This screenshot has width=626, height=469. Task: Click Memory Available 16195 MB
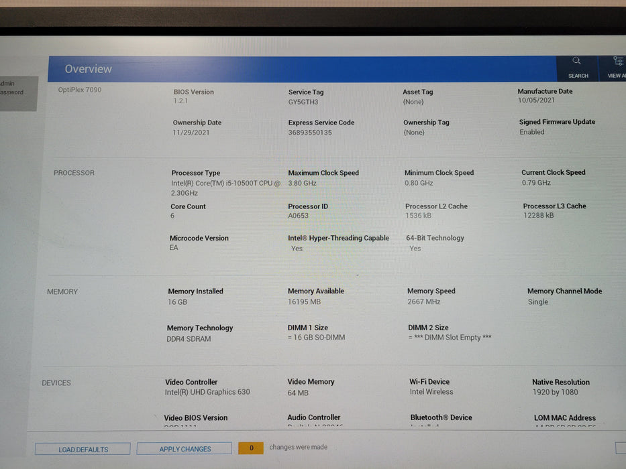304,302
